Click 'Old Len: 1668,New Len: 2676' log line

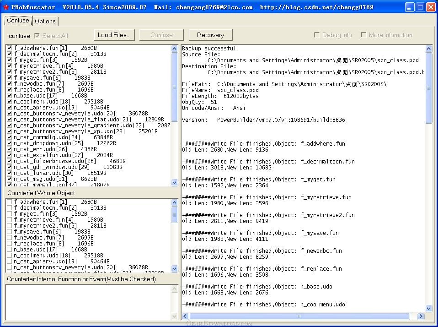[x=225, y=293]
